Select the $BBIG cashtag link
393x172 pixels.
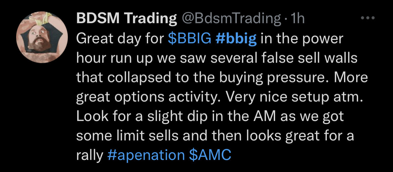[x=189, y=39]
